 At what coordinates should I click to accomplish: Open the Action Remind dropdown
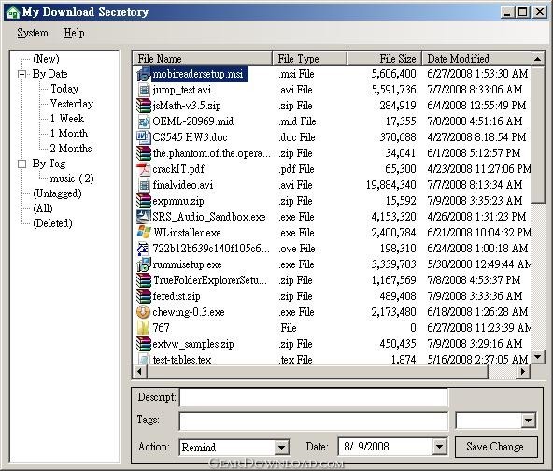click(x=282, y=448)
